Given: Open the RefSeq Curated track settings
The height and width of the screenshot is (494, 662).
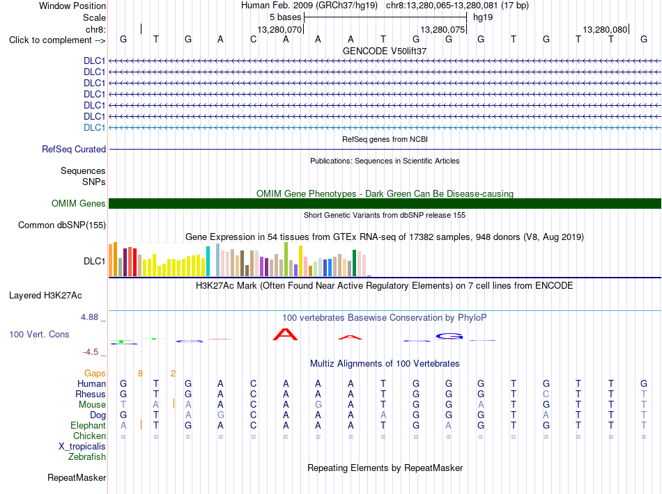Looking at the screenshot, I should pyautogui.click(x=74, y=149).
